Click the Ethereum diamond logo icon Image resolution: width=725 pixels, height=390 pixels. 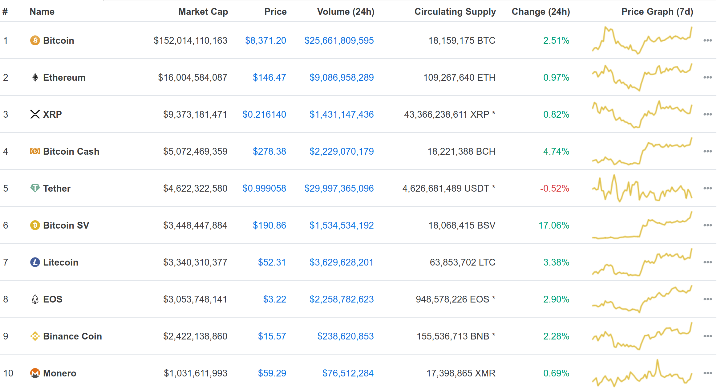[x=35, y=77]
